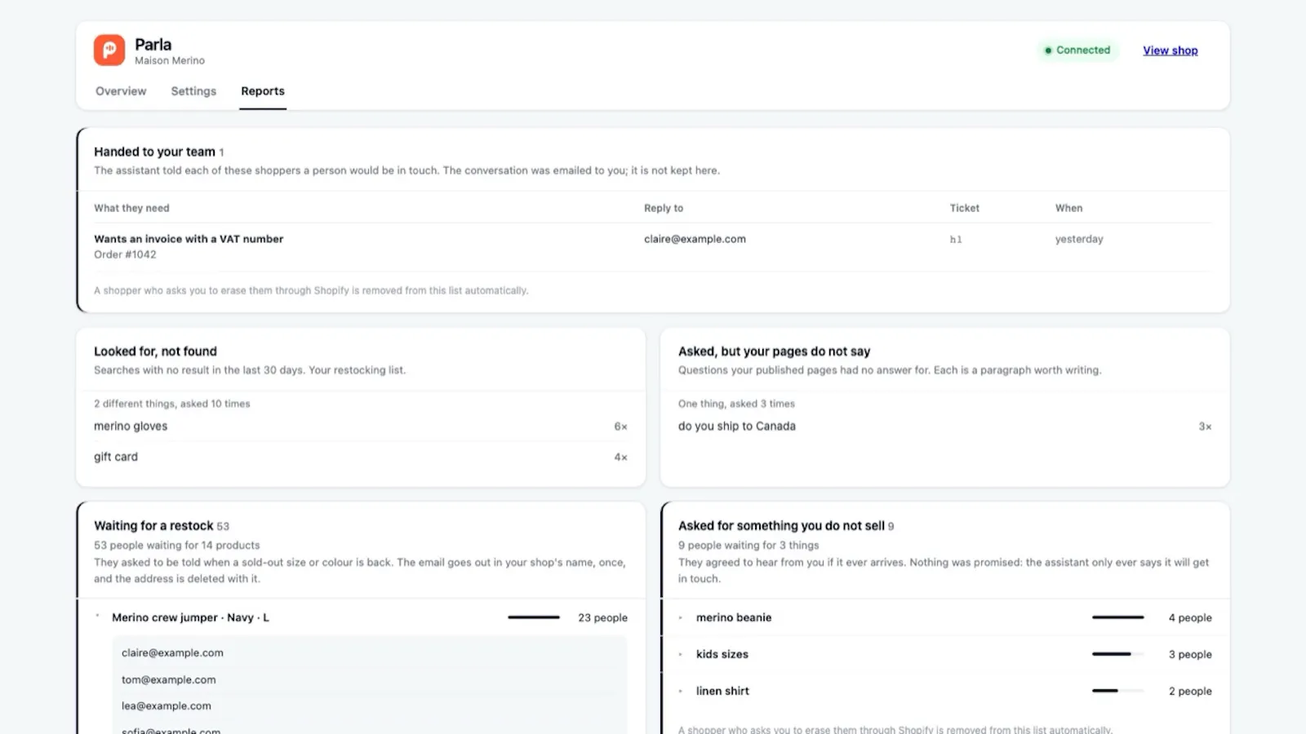Click the merino beanie progress bar

click(x=1117, y=617)
